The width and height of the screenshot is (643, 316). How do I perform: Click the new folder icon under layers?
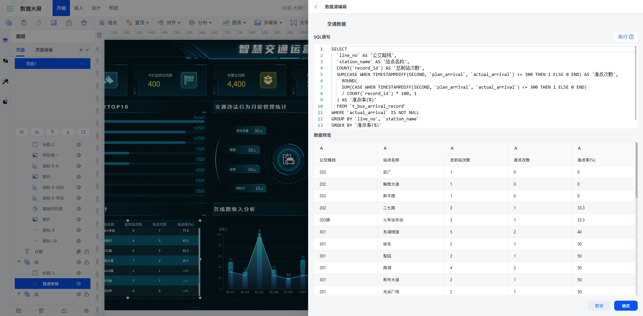[x=19, y=311]
